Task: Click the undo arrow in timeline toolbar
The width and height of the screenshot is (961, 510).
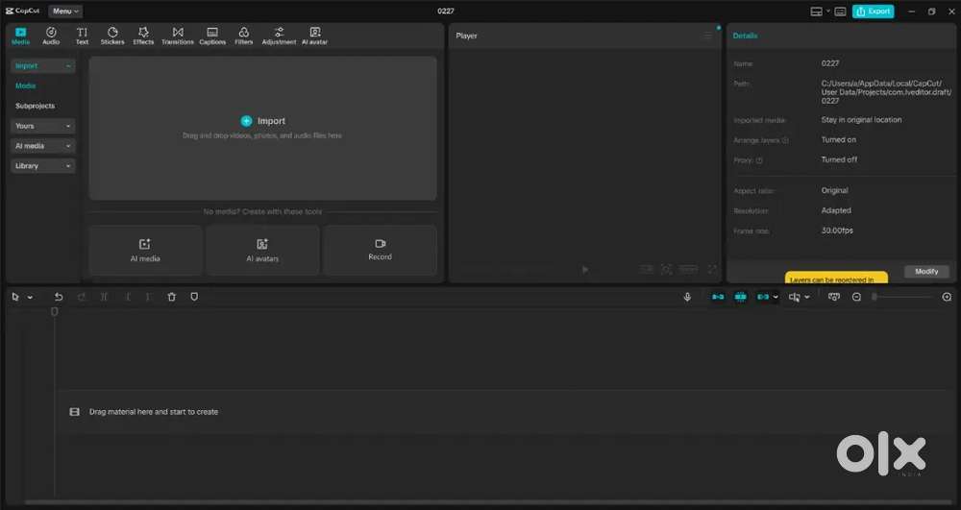Action: (59, 297)
